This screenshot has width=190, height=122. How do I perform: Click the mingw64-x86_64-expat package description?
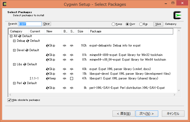pyautogui.click(x=128, y=60)
